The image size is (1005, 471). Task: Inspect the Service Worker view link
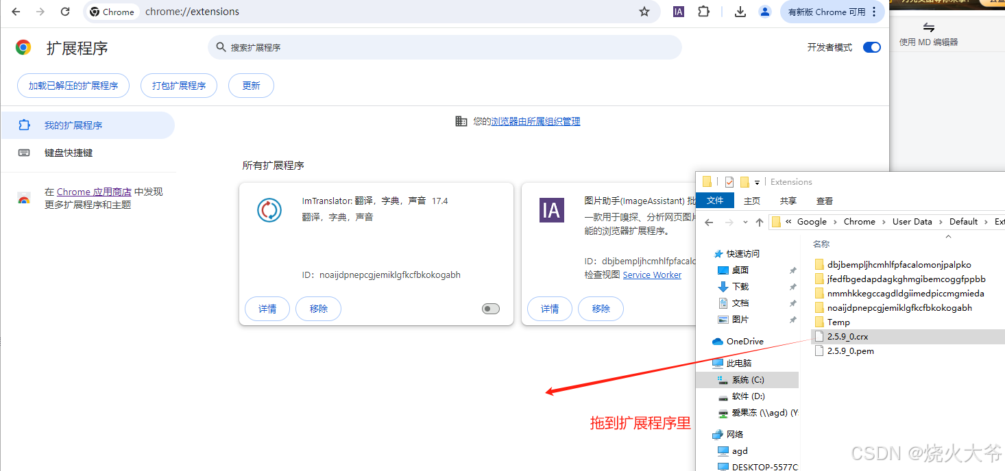(652, 275)
